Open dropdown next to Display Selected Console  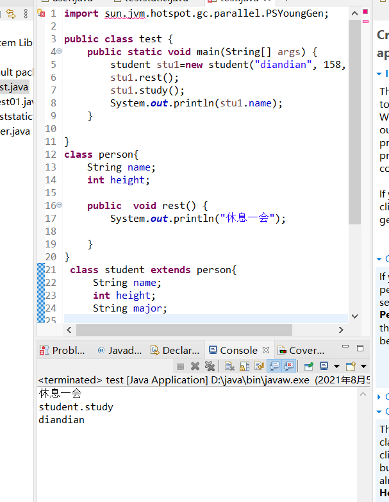point(336,366)
